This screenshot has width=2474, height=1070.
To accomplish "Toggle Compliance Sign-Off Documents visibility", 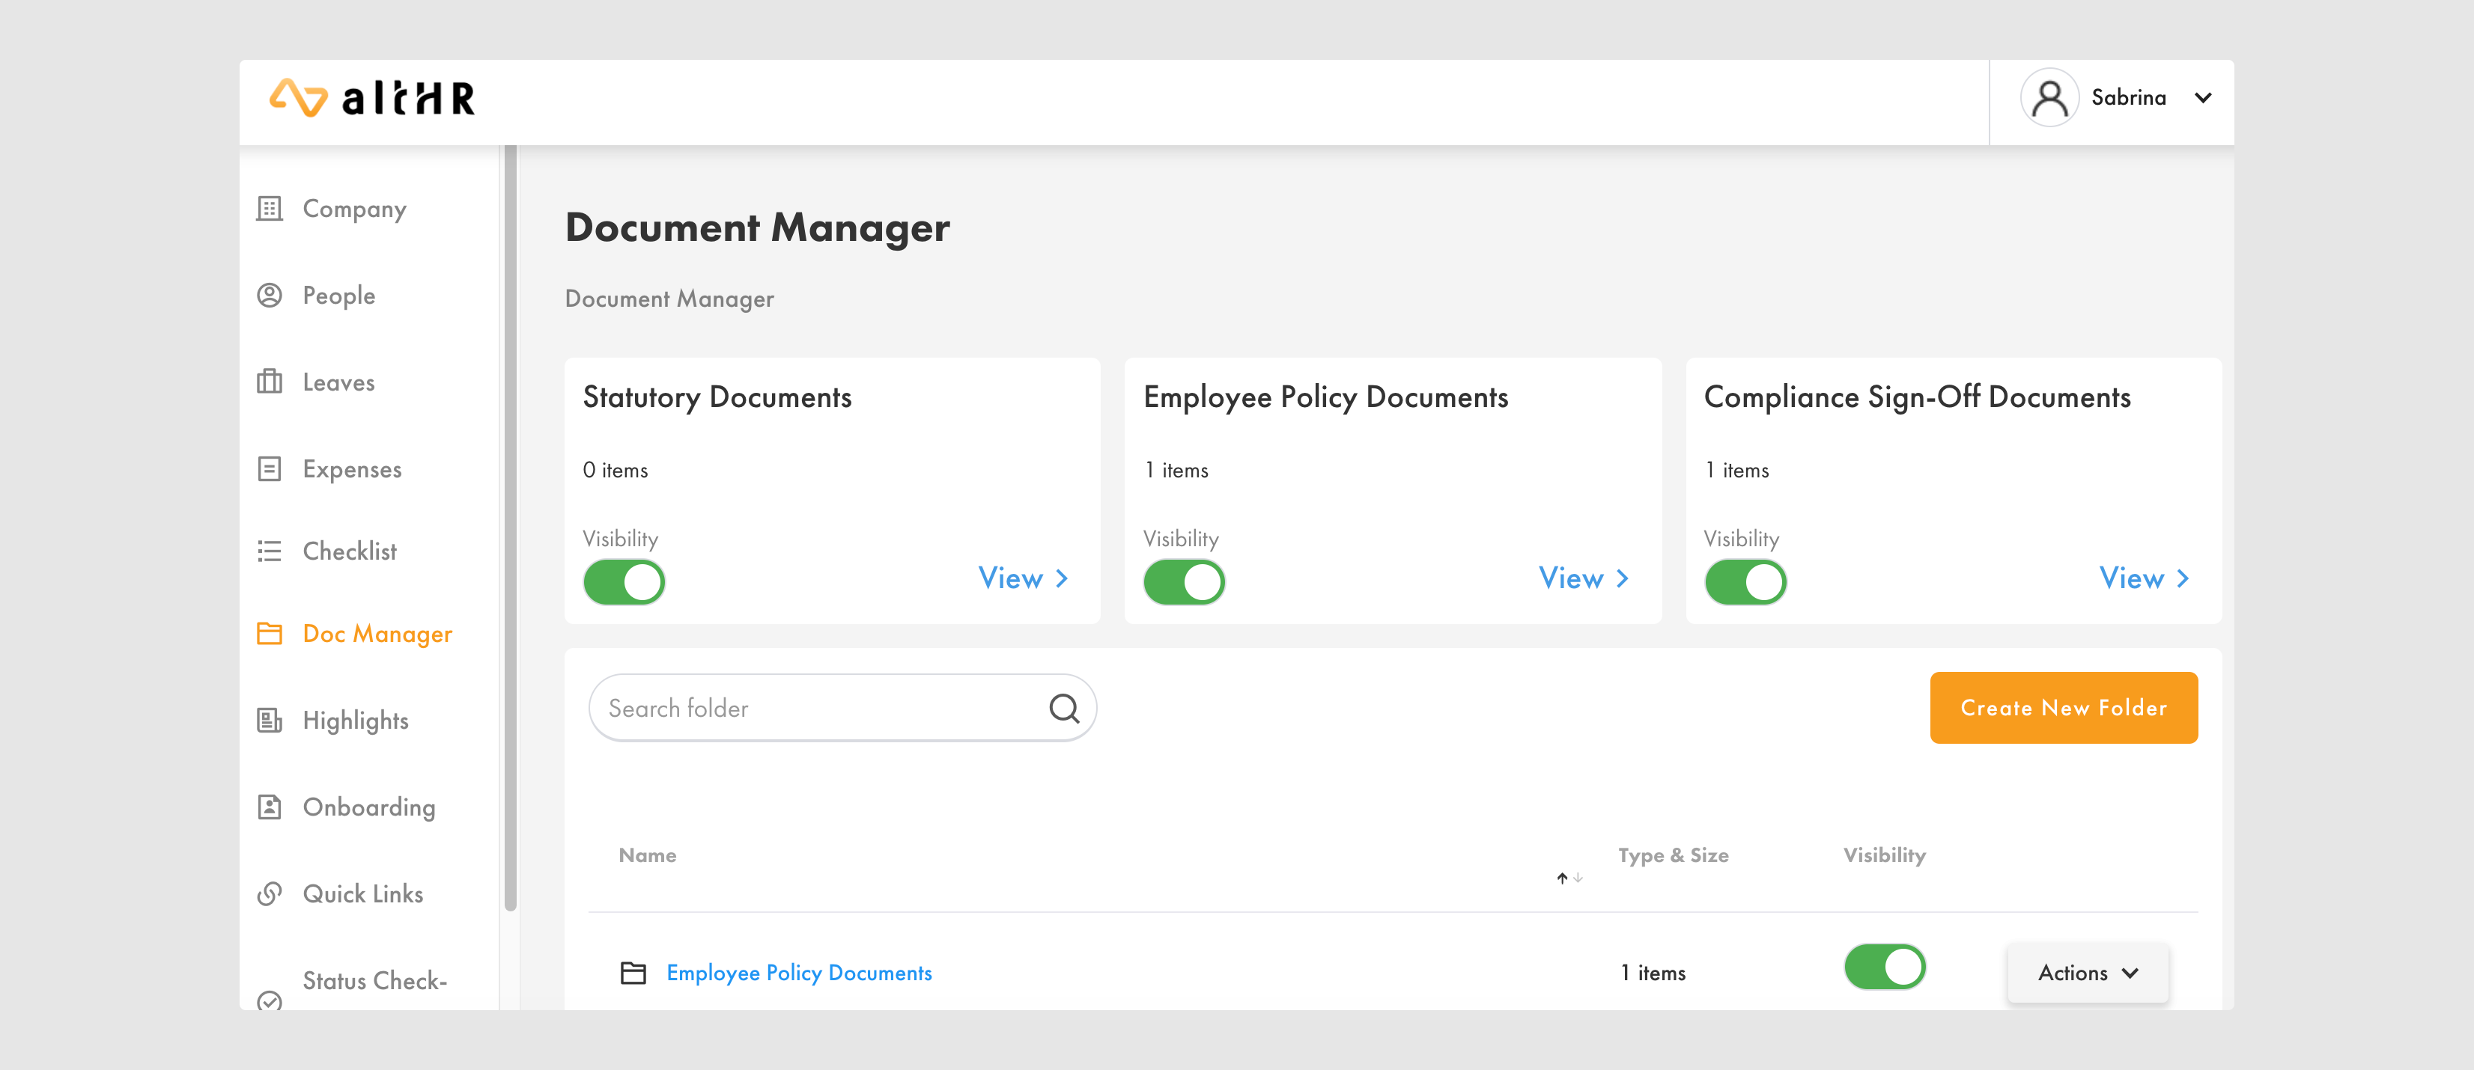I will (x=1745, y=581).
